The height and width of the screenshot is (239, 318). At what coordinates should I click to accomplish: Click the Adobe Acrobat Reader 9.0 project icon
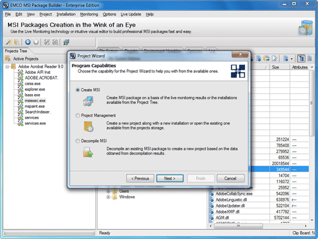[x=13, y=66]
